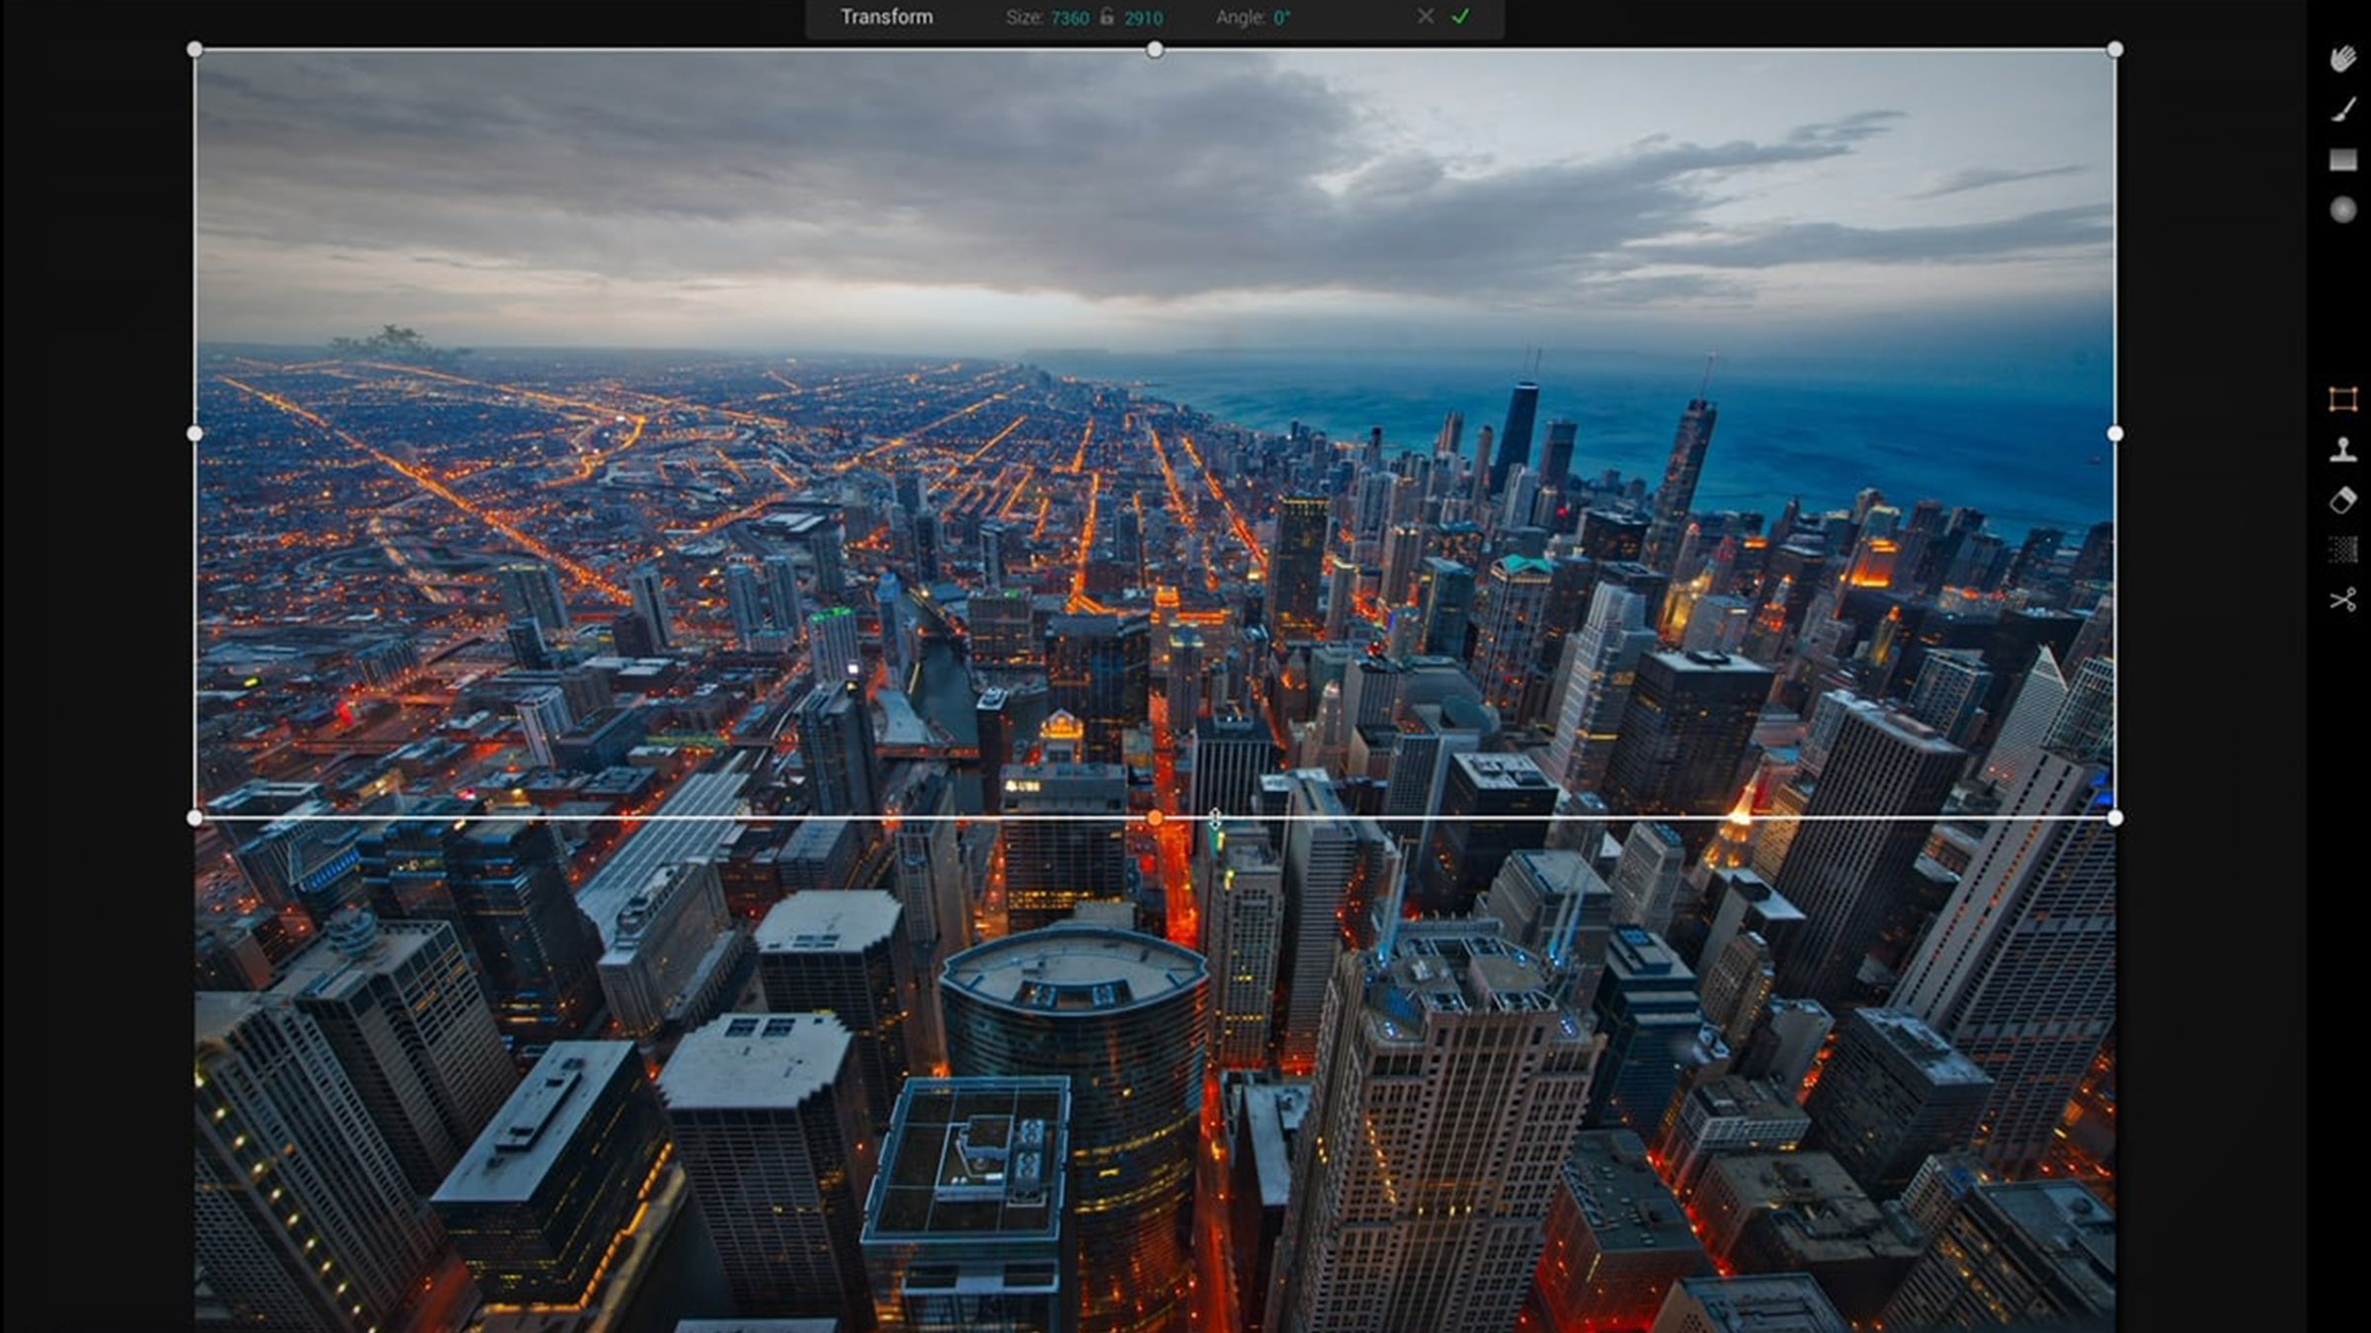
Task: Select the Brush masking tool
Action: coord(2342,109)
